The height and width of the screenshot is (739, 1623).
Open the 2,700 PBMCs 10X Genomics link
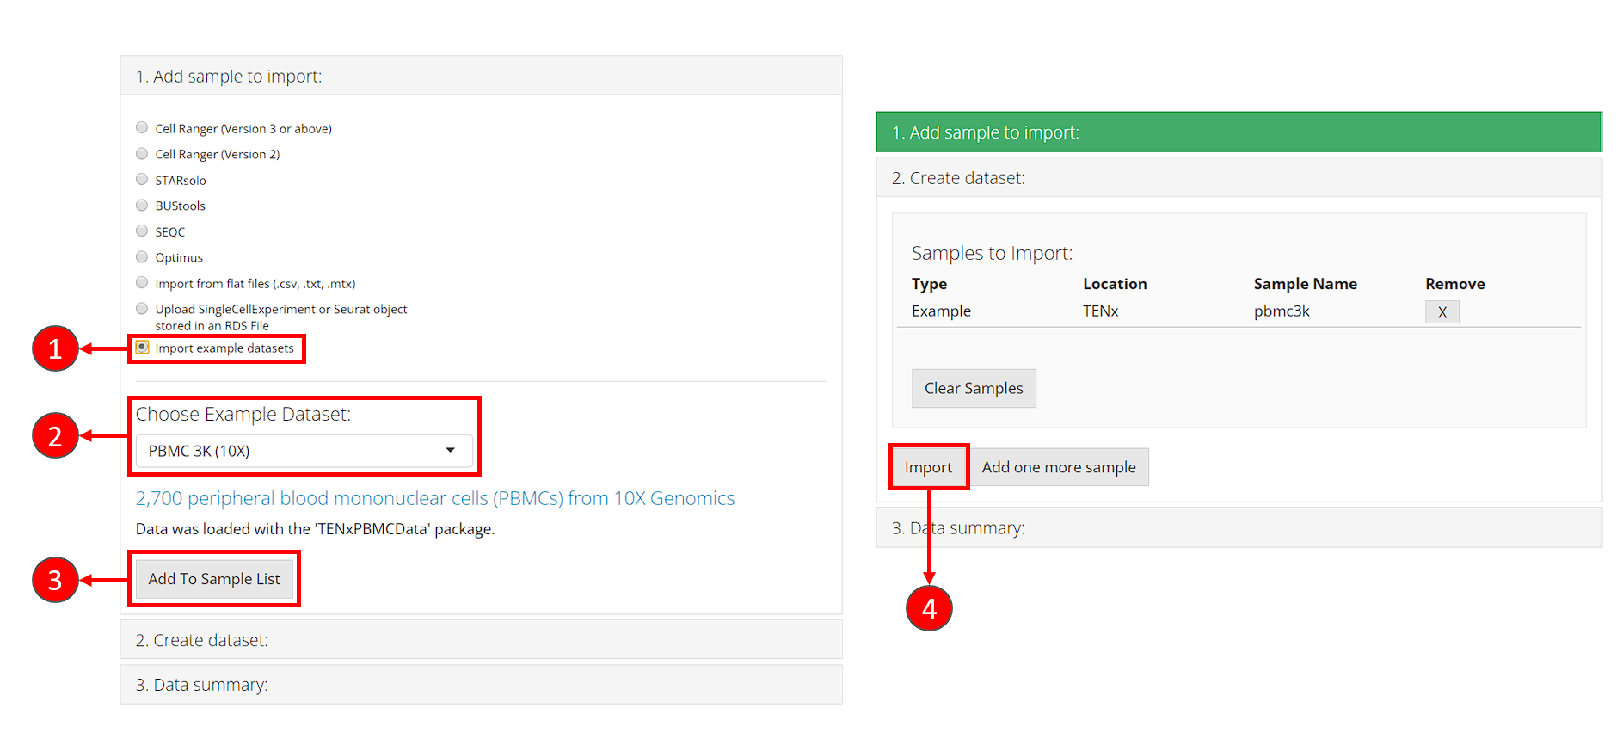tap(434, 498)
